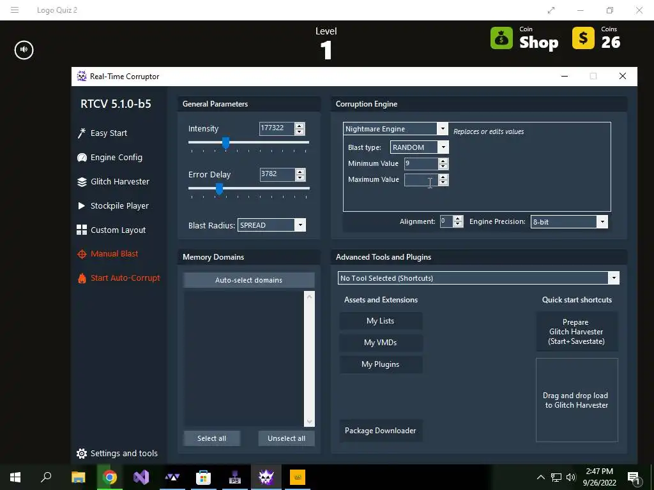Increase Alignment value spinner
The image size is (654, 490).
pos(458,219)
